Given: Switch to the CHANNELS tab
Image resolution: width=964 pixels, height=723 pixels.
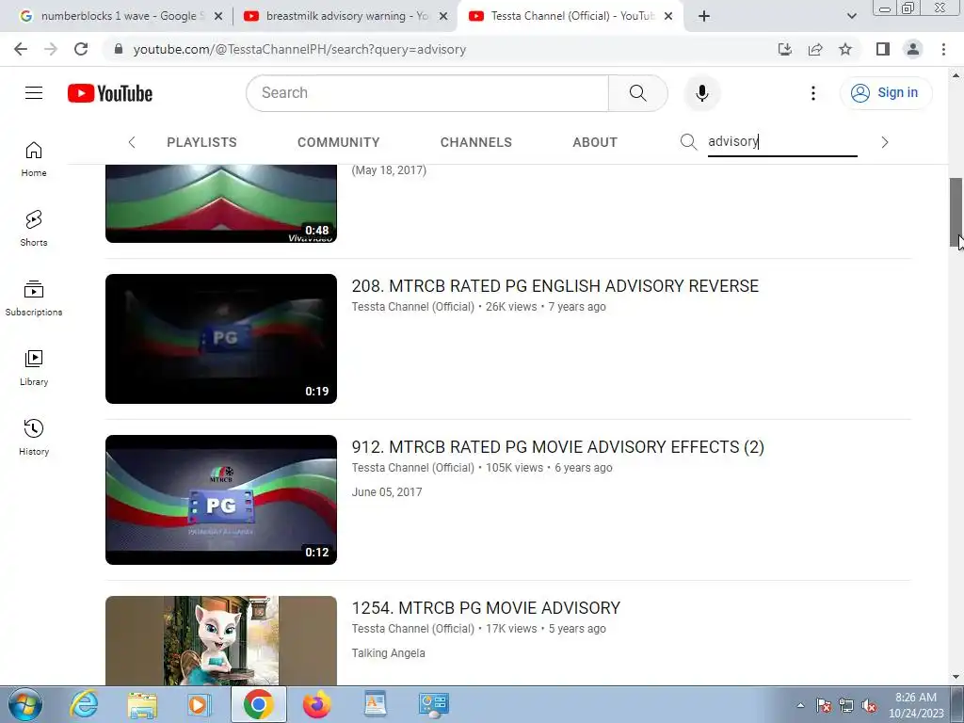Looking at the screenshot, I should point(475,143).
